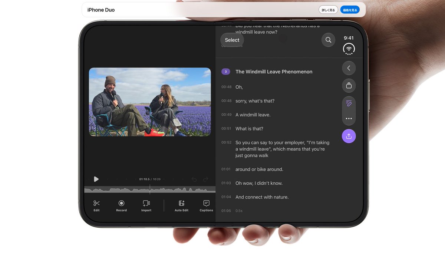Click the iPhone Duo title
Image resolution: width=445 pixels, height=257 pixels.
click(101, 10)
